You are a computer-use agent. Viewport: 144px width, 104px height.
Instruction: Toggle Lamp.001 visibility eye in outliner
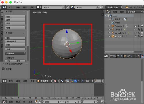(x=135, y=33)
